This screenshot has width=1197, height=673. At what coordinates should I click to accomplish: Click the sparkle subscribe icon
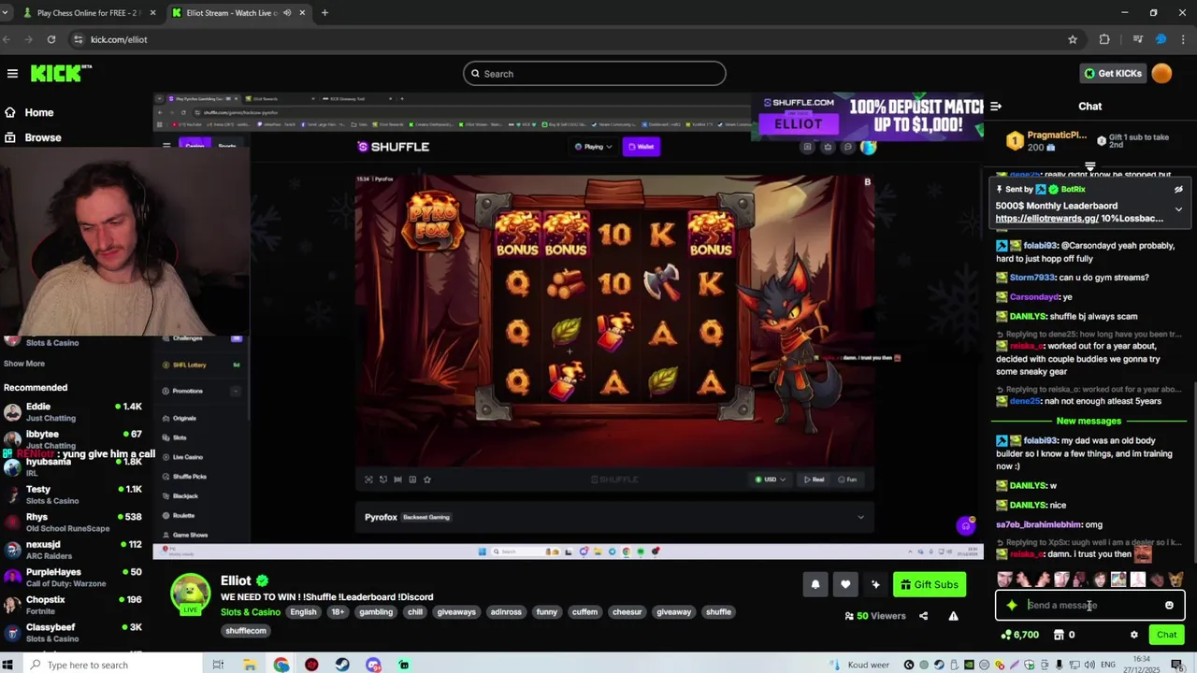[x=875, y=584]
